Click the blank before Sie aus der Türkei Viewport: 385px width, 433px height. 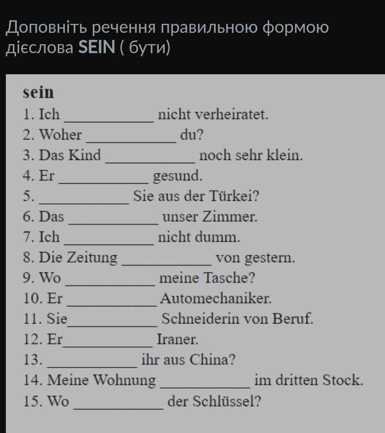click(x=84, y=200)
